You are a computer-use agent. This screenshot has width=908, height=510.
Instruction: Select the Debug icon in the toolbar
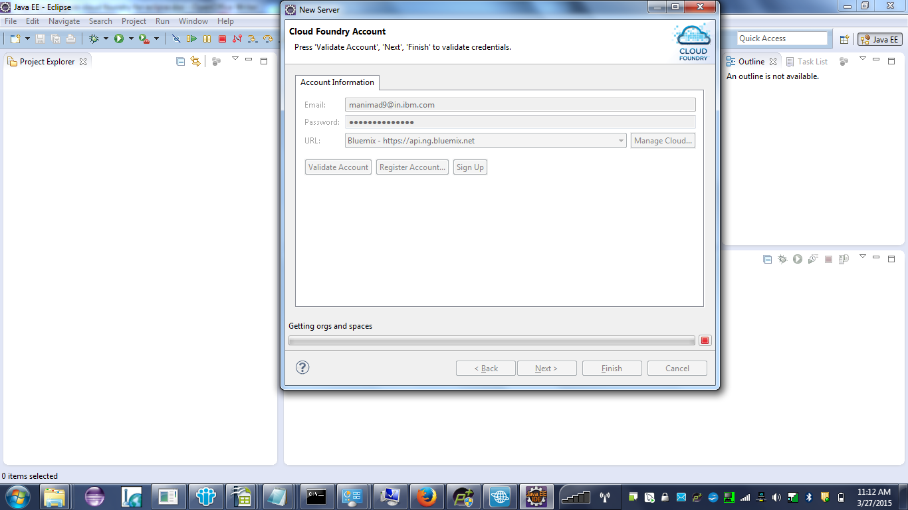[93, 39]
